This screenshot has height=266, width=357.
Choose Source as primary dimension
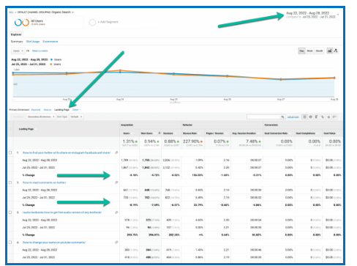point(48,110)
